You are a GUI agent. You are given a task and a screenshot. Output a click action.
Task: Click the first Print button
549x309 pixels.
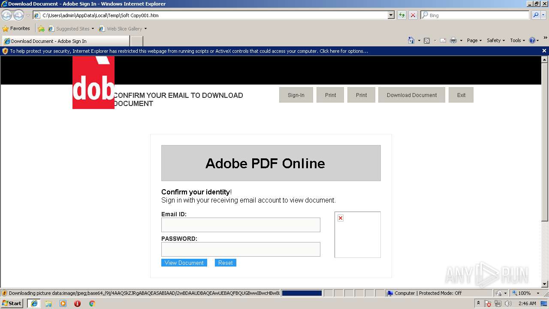coord(330,95)
